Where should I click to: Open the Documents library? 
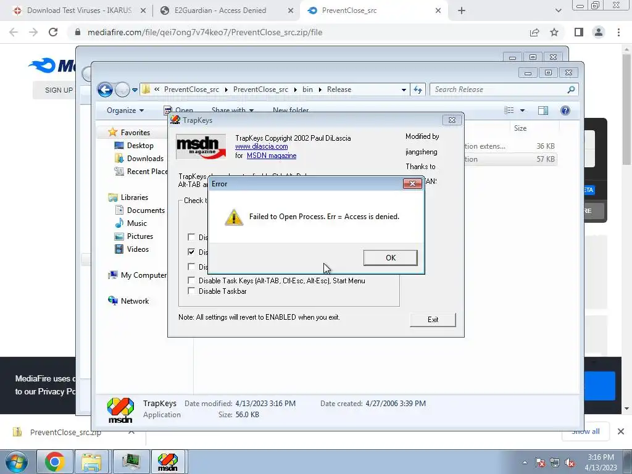point(146,210)
